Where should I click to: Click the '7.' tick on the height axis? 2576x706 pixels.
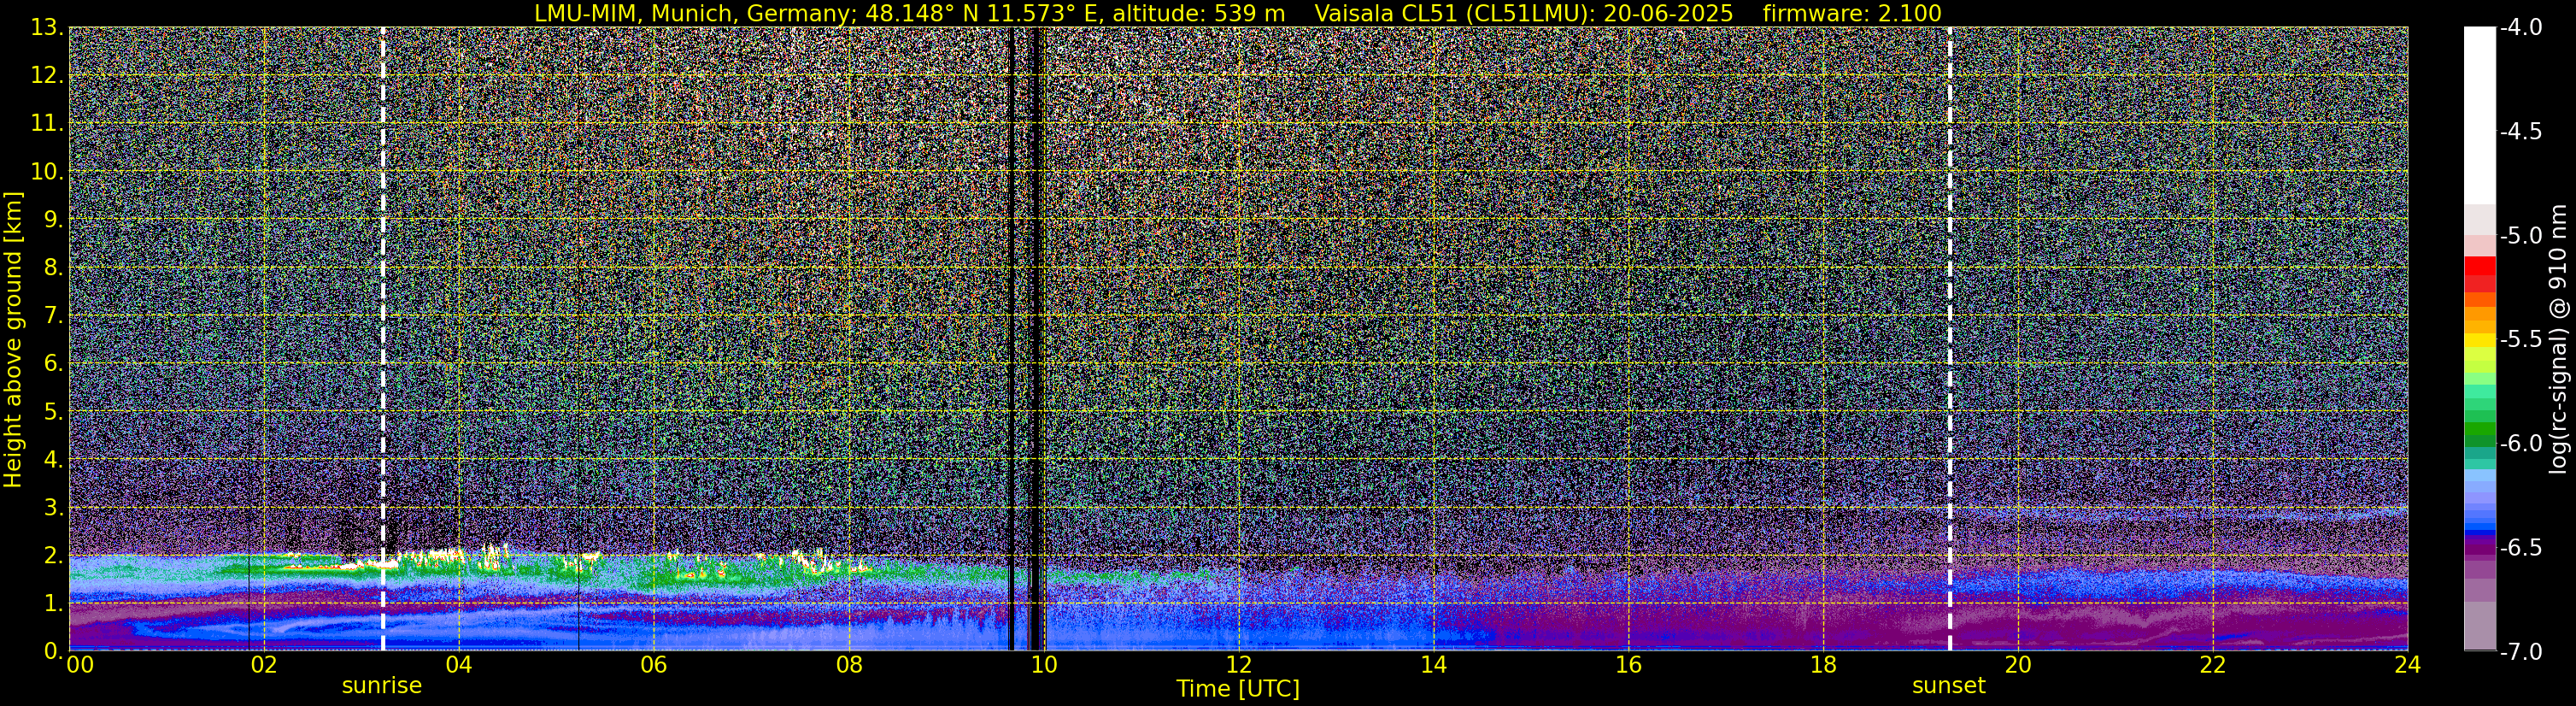pyautogui.click(x=53, y=316)
